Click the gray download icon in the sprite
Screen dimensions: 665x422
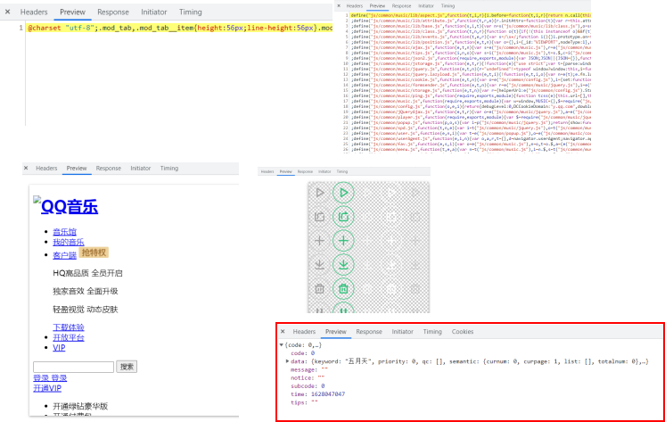(x=320, y=265)
